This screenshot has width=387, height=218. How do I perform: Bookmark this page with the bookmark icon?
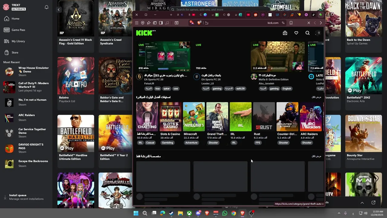coord(291,23)
